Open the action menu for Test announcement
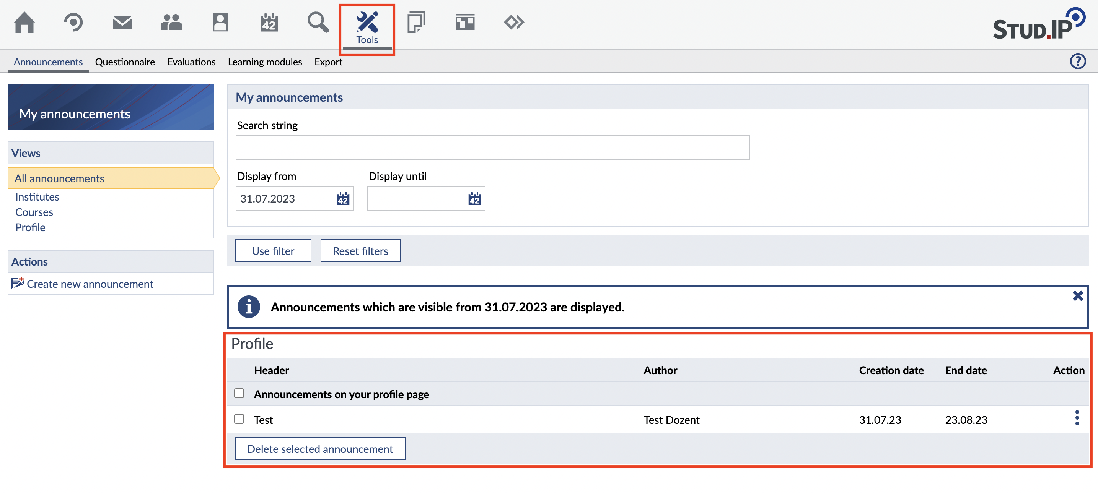The image size is (1098, 493). pos(1077,418)
